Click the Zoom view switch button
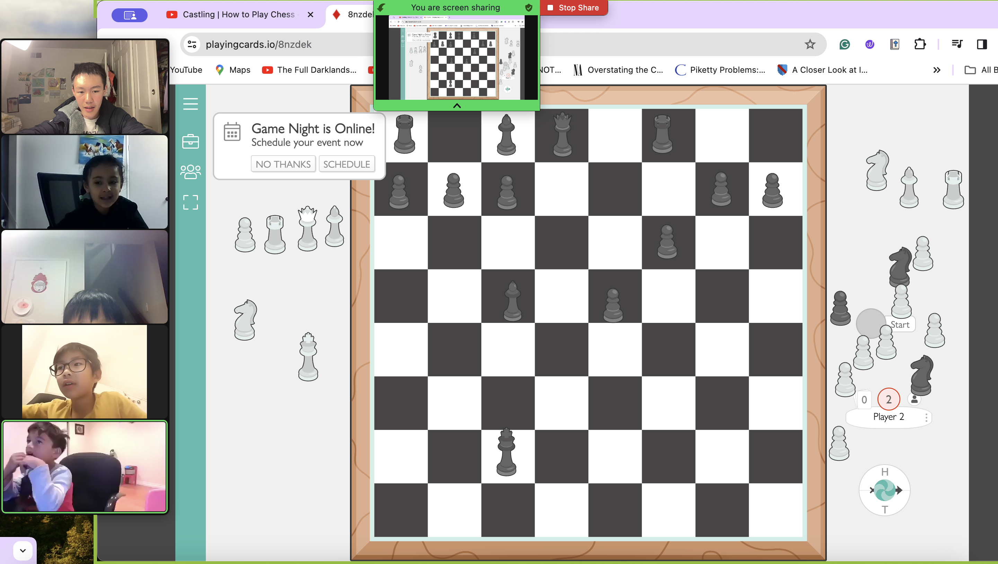The image size is (998, 564). coord(129,15)
